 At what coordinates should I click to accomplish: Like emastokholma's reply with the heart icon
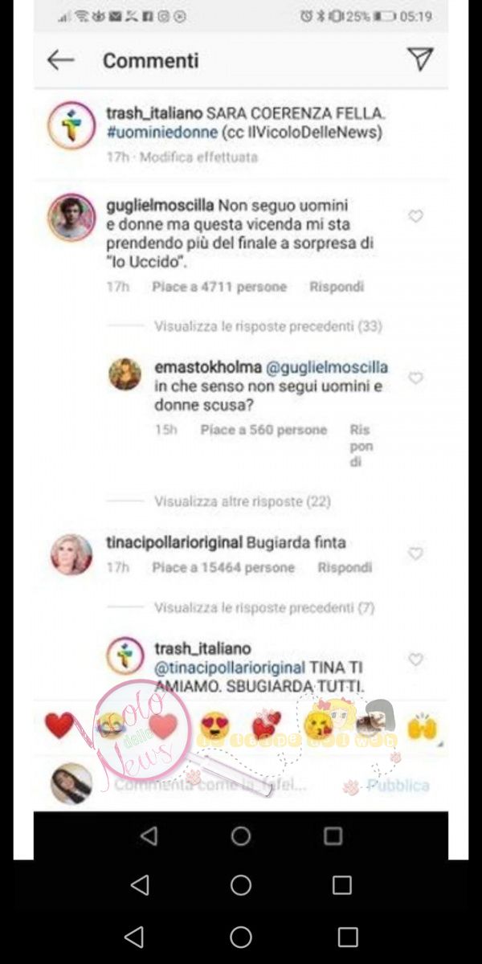[415, 378]
